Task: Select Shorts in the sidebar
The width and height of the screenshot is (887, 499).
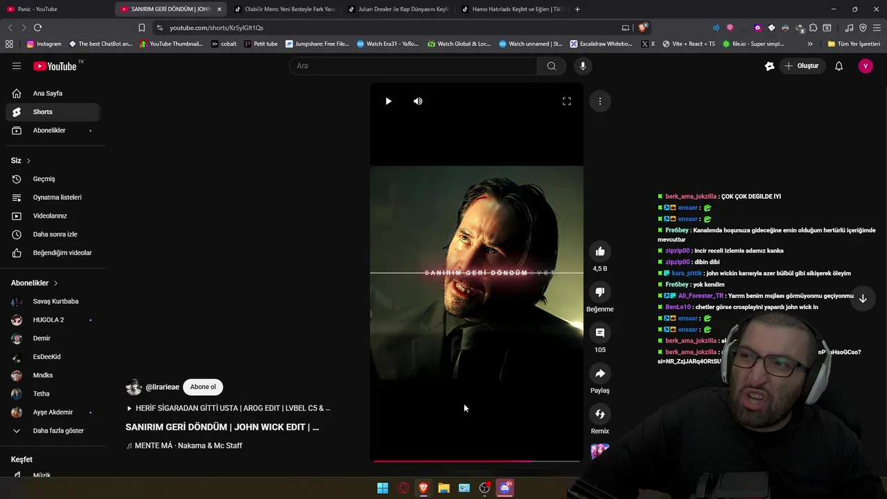Action: pos(53,112)
